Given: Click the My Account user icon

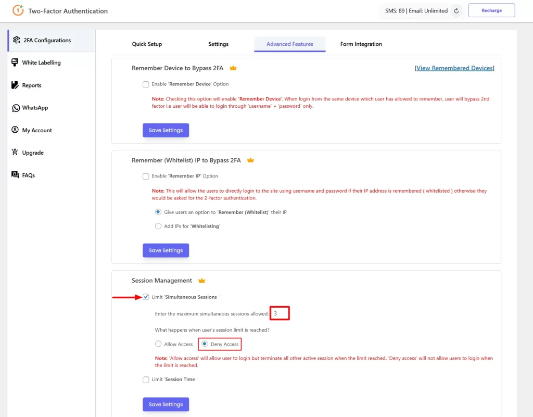Looking at the screenshot, I should pos(15,130).
